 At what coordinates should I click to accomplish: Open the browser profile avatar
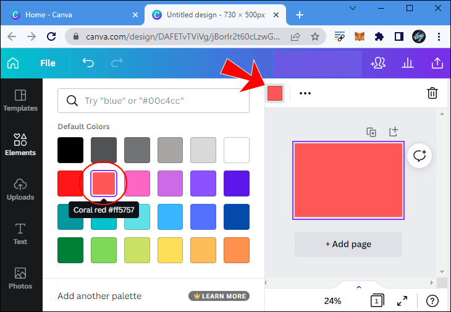pos(419,36)
